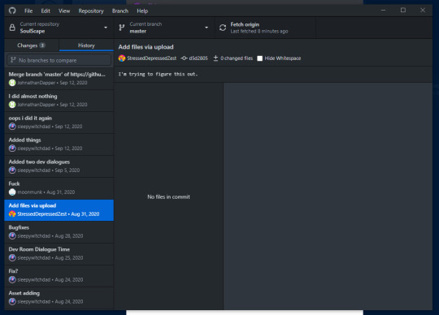This screenshot has height=315, width=439.
Task: Open the Edit menu
Action: tap(46, 11)
